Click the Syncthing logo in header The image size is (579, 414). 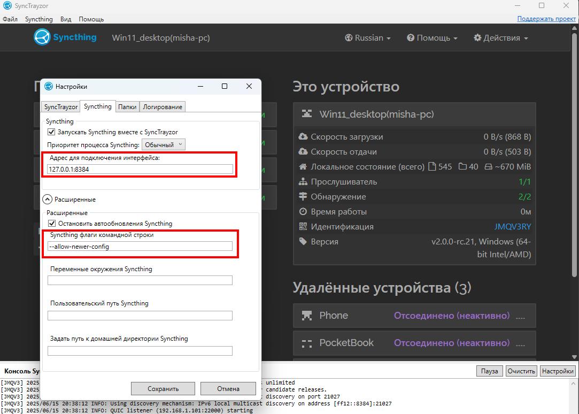pos(65,37)
